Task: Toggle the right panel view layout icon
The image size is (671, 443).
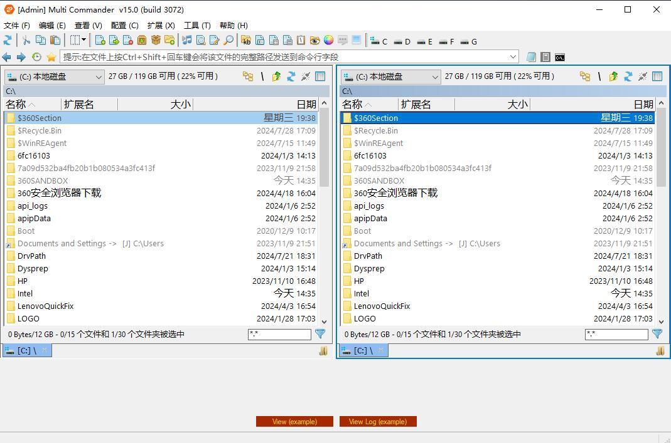Action: [657, 76]
